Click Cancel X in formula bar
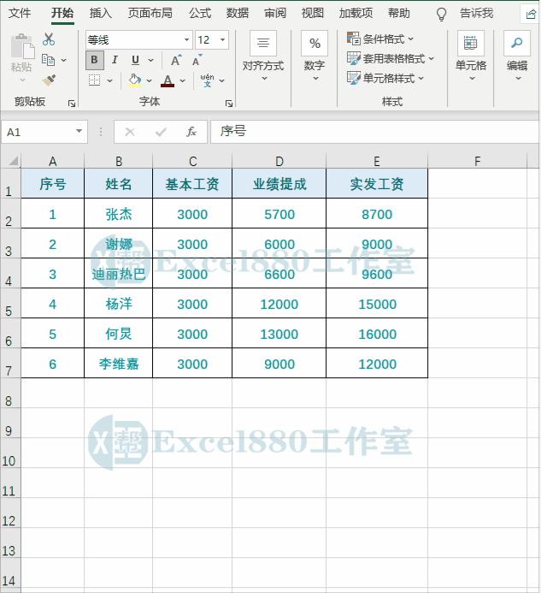Image resolution: width=541 pixels, height=593 pixels. 130,132
